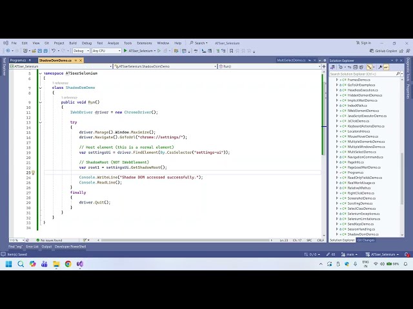Click the Save icon in toolbar
The height and width of the screenshot is (309, 413).
point(40,51)
